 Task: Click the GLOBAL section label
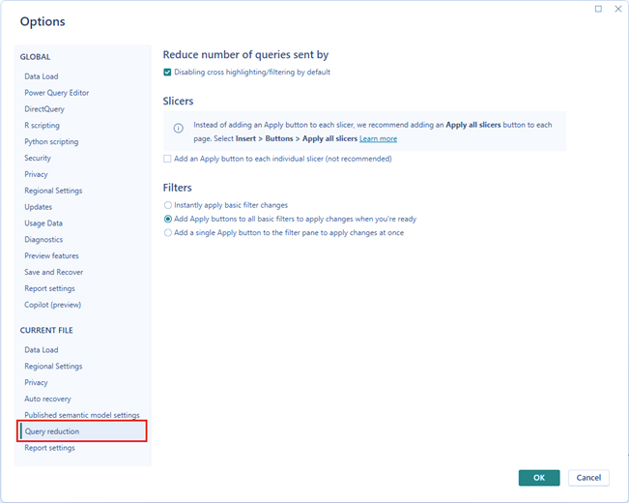click(36, 57)
